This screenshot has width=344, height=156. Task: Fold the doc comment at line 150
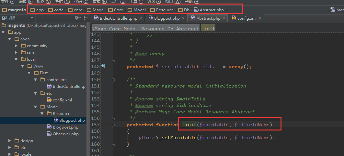[113, 80]
